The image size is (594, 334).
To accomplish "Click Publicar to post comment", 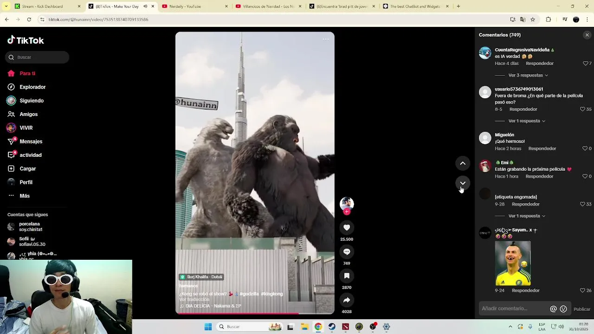I will pyautogui.click(x=582, y=309).
